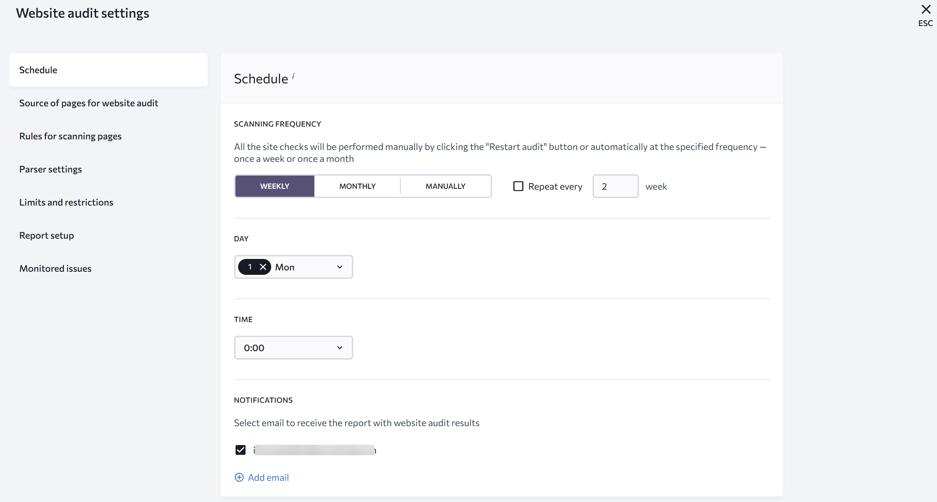Select the Monthly frequency option
The width and height of the screenshot is (937, 502).
click(358, 186)
